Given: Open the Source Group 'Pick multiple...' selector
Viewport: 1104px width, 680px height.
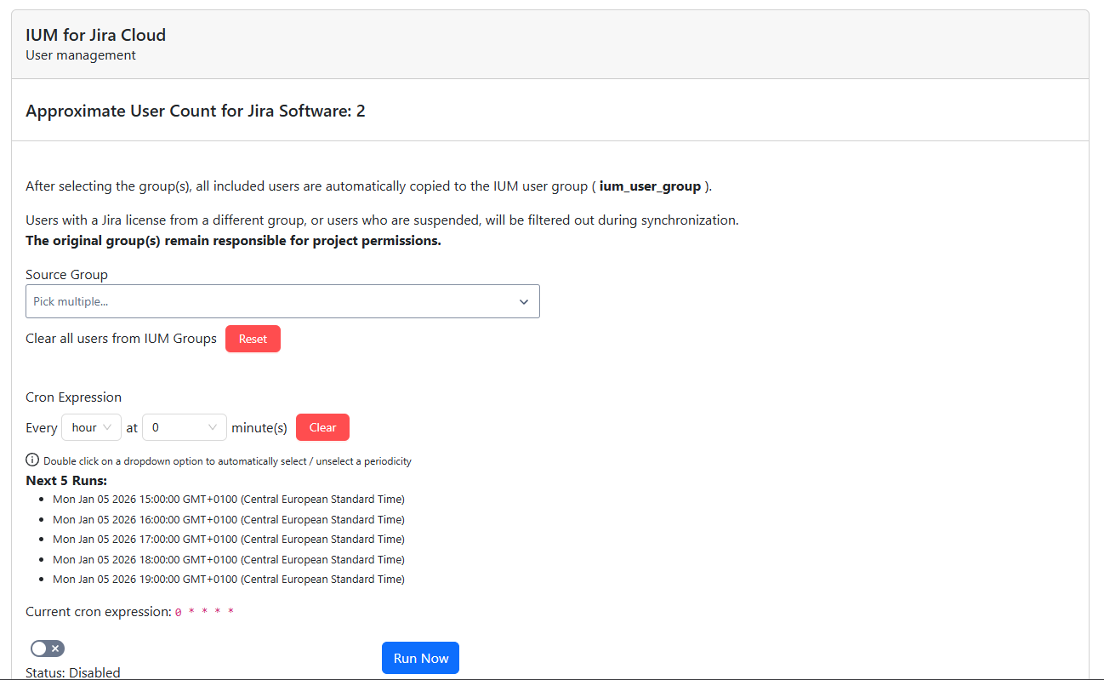Looking at the screenshot, I should point(272,302).
